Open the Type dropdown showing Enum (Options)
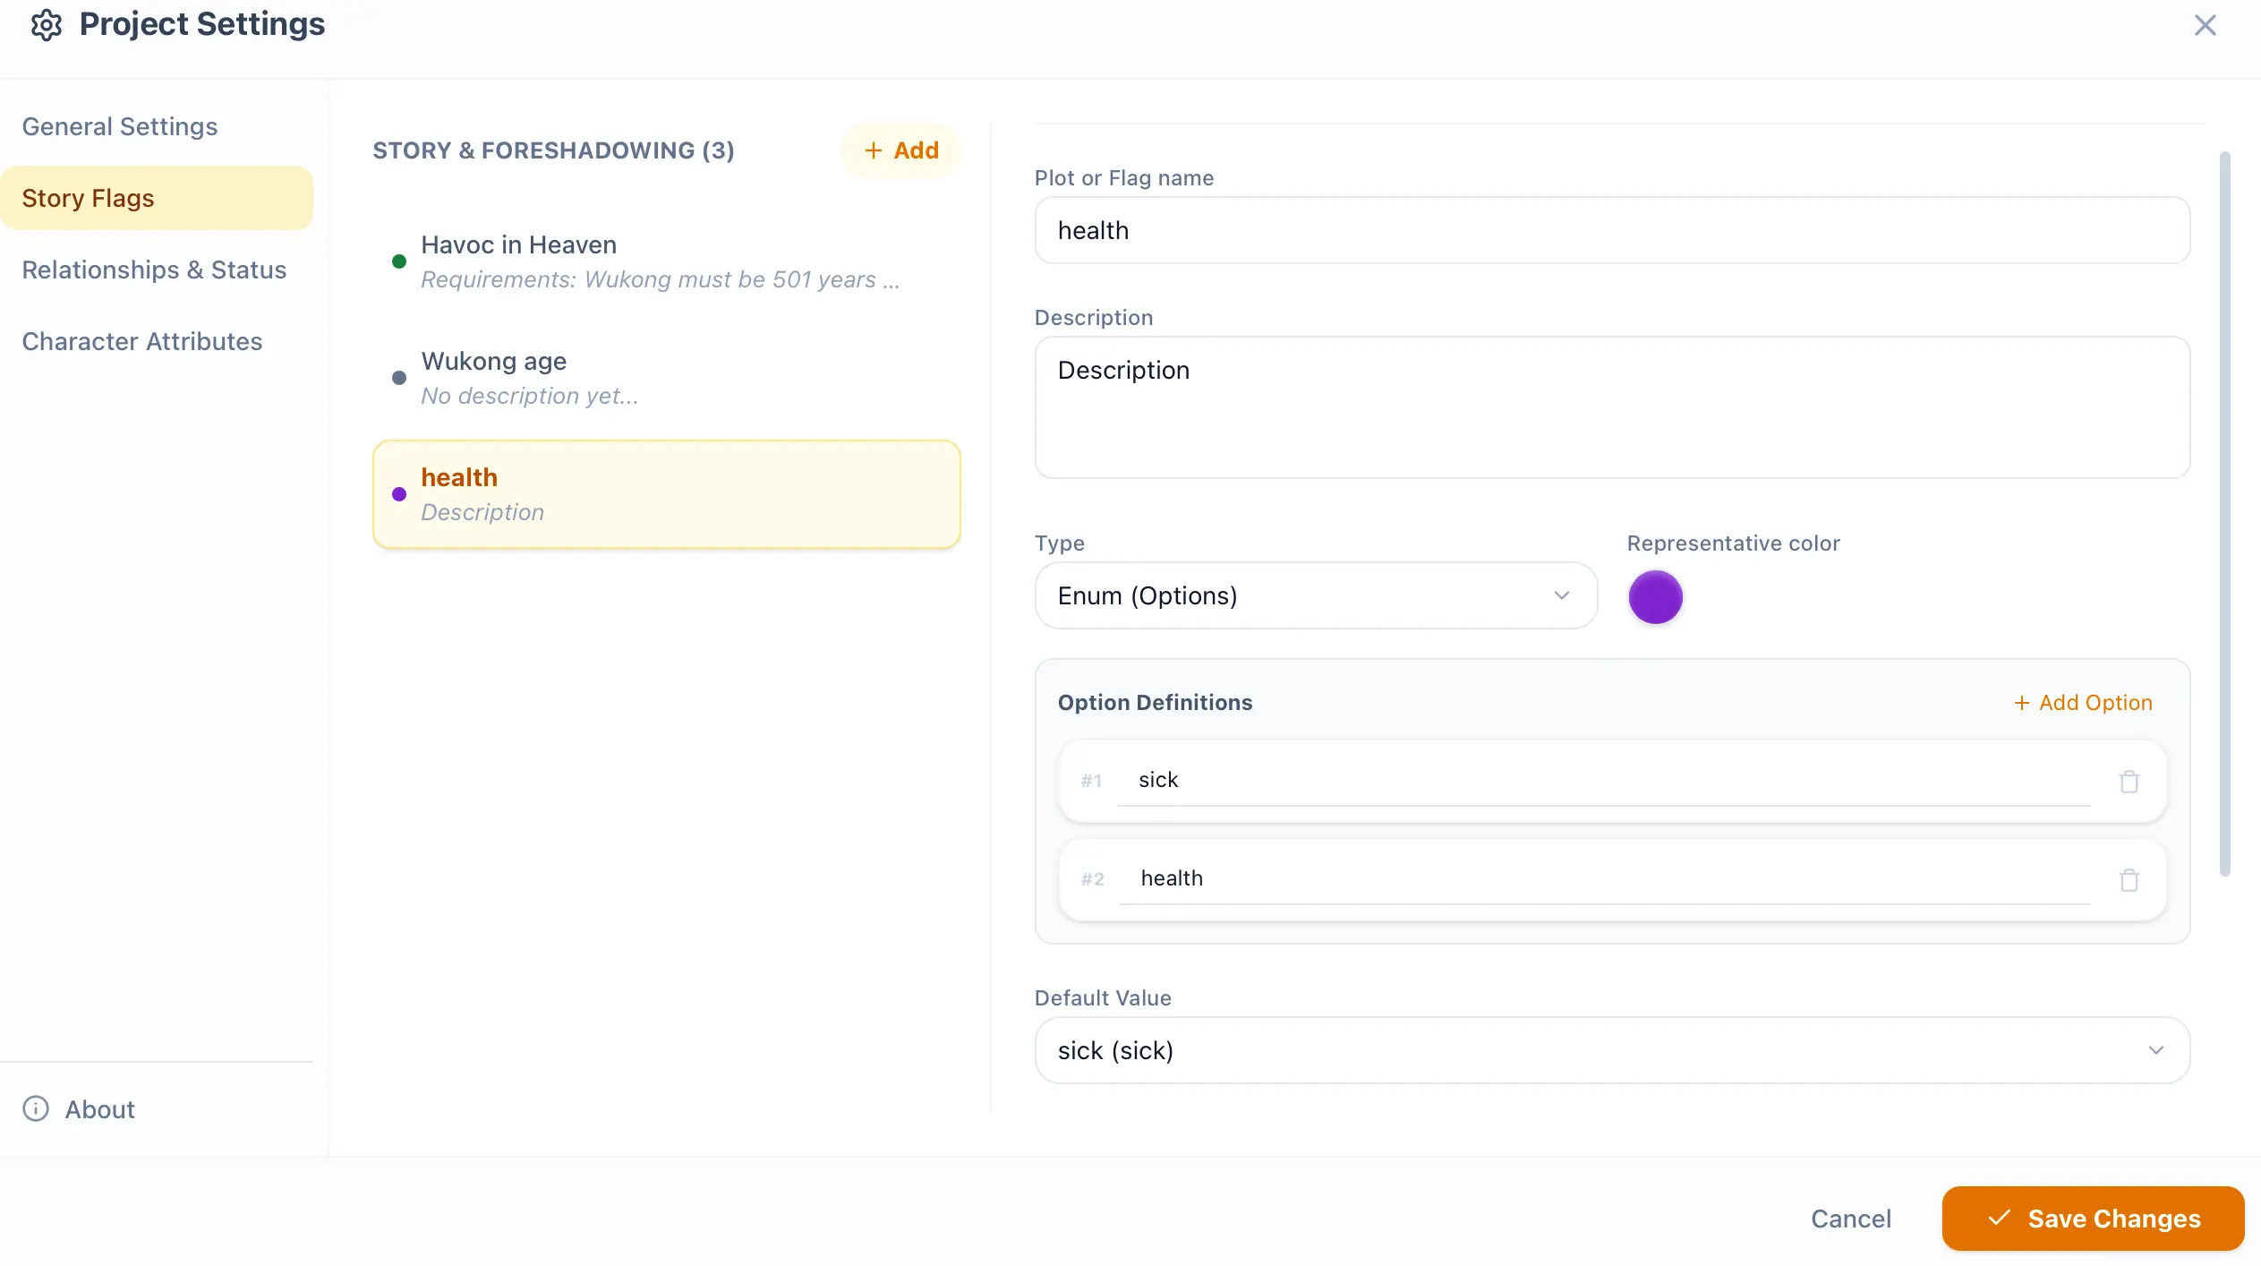Screen dimensions: 2261x1266 click(x=1316, y=595)
